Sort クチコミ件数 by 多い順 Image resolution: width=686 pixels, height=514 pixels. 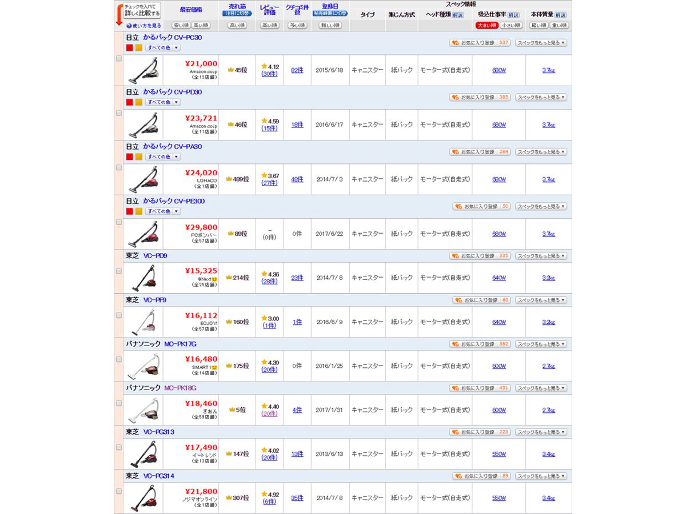tap(297, 26)
